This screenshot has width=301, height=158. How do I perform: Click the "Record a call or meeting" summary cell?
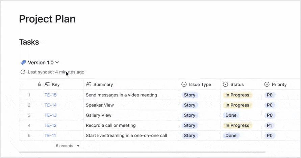point(111,125)
